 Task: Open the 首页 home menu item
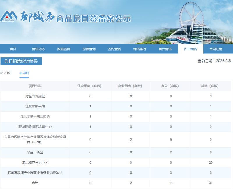(x=13, y=49)
